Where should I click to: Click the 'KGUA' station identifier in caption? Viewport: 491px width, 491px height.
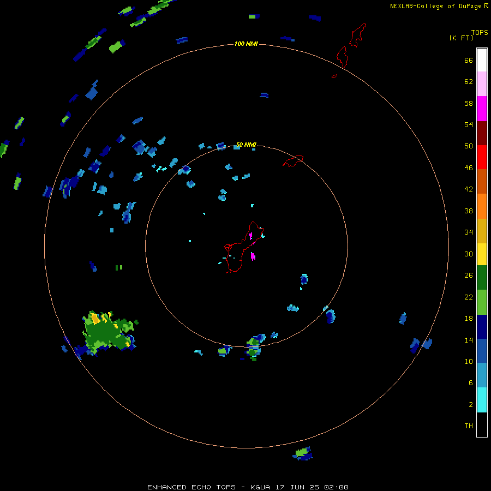tap(260, 487)
